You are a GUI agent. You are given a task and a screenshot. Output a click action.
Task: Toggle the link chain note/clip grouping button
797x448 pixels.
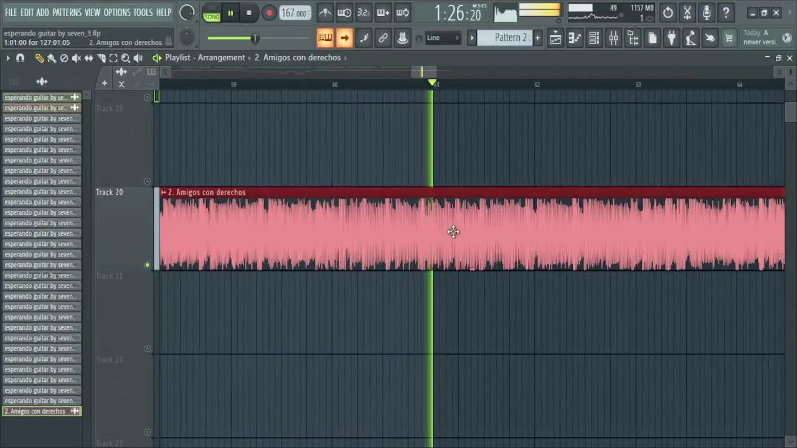pos(383,38)
